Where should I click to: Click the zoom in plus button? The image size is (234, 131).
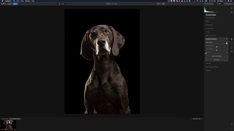pos(116,4)
